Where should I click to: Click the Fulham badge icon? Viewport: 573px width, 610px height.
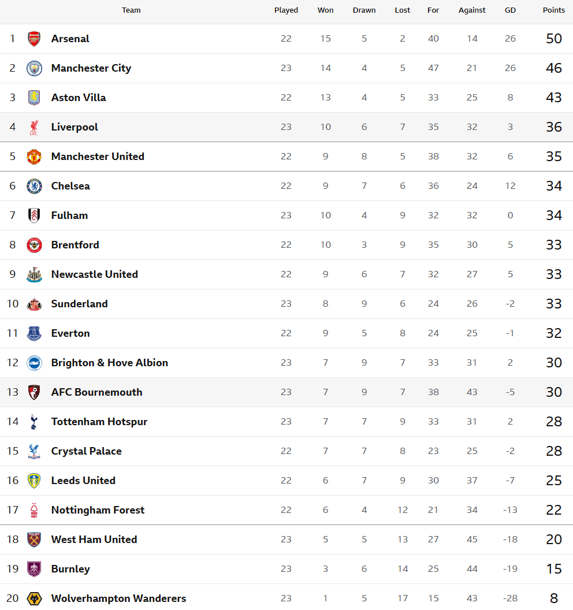(34, 215)
